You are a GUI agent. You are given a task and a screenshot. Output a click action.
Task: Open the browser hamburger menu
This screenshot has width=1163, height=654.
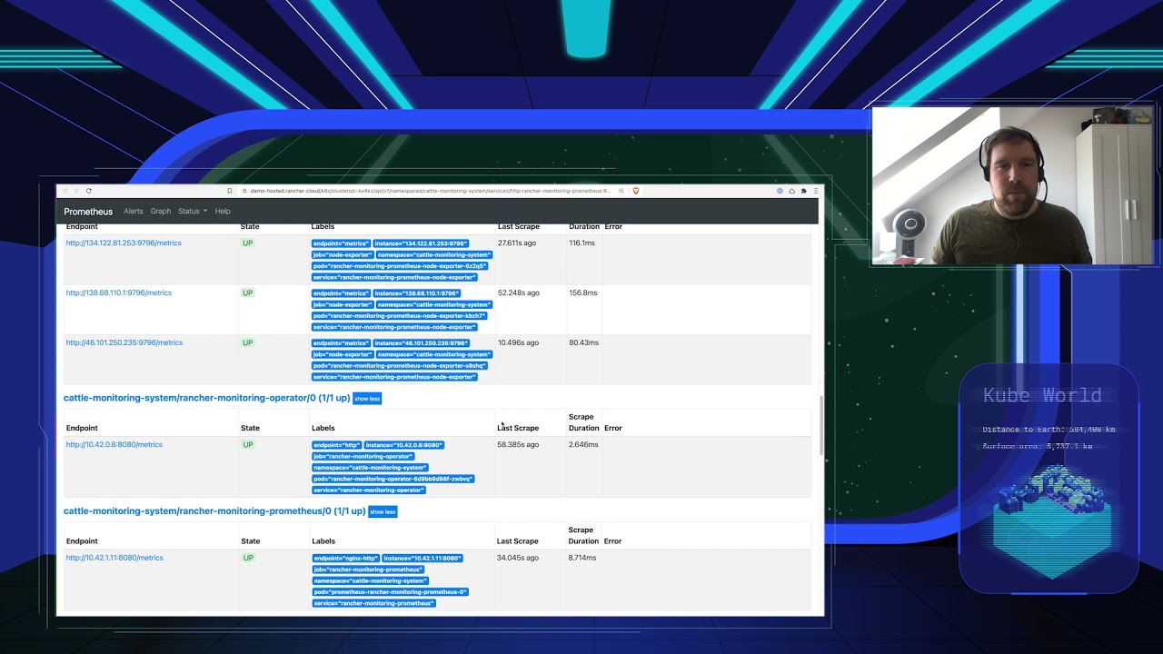coord(815,191)
